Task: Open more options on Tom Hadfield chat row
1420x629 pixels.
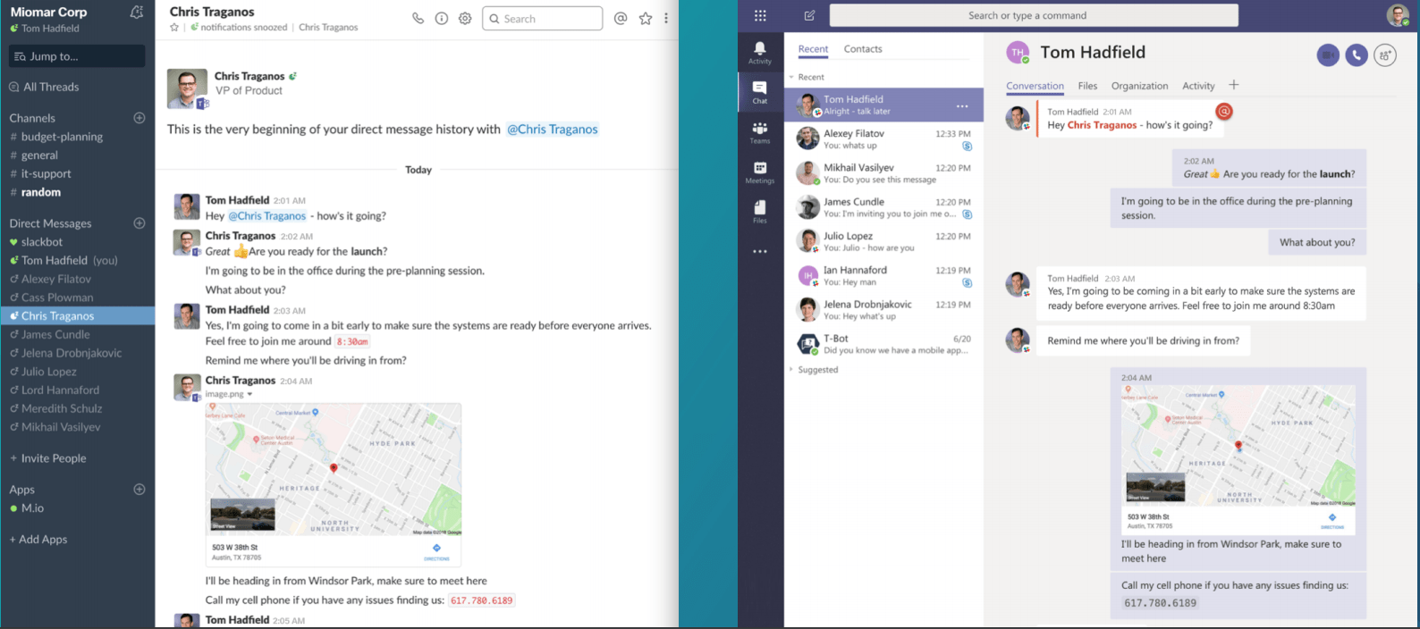Action: tap(962, 106)
